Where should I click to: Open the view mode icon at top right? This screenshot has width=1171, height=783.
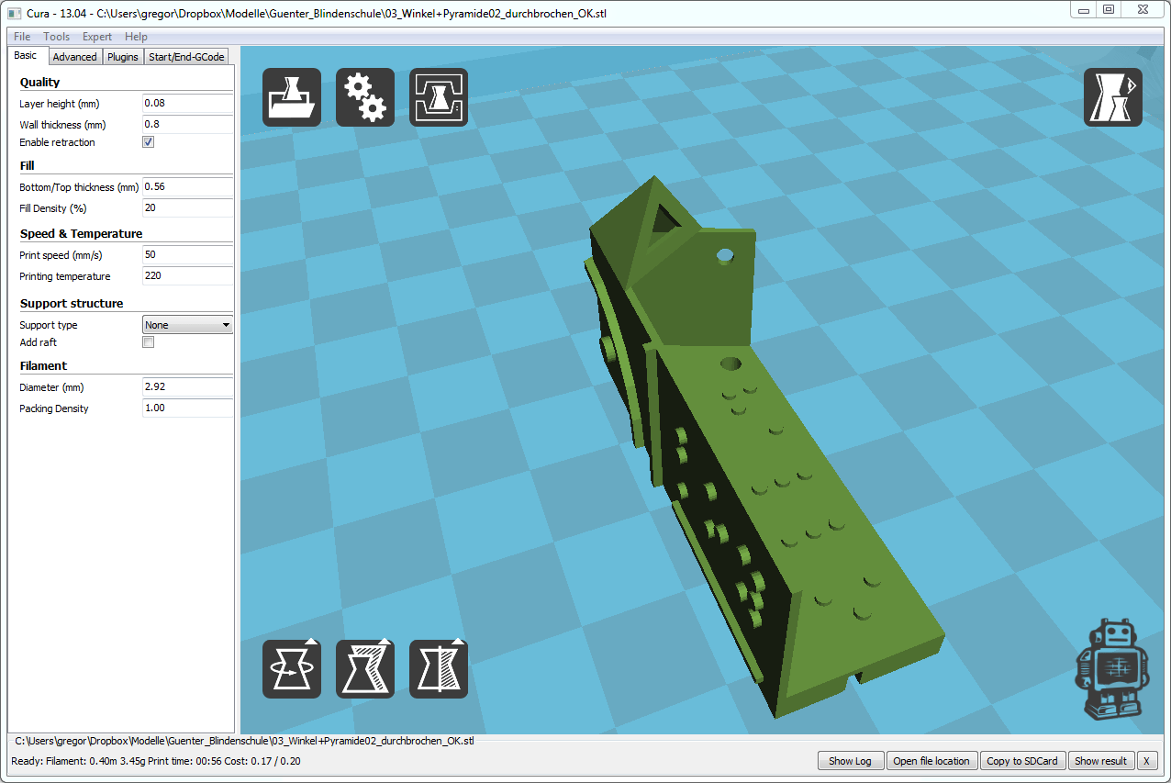(1113, 97)
